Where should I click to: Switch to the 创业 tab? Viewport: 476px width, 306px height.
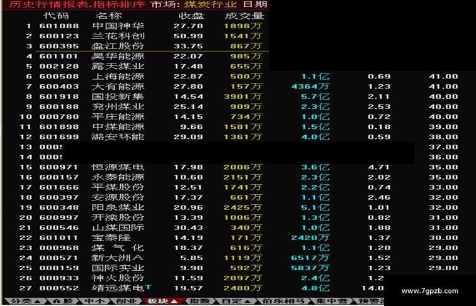point(127,301)
